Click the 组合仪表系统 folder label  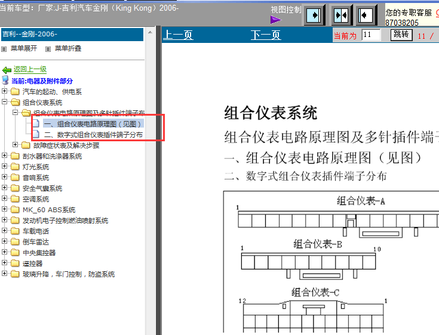pyautogui.click(x=42, y=103)
